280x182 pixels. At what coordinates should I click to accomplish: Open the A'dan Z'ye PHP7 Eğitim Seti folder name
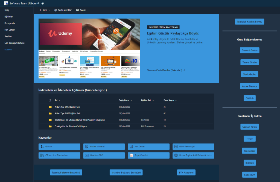(x=67, y=113)
